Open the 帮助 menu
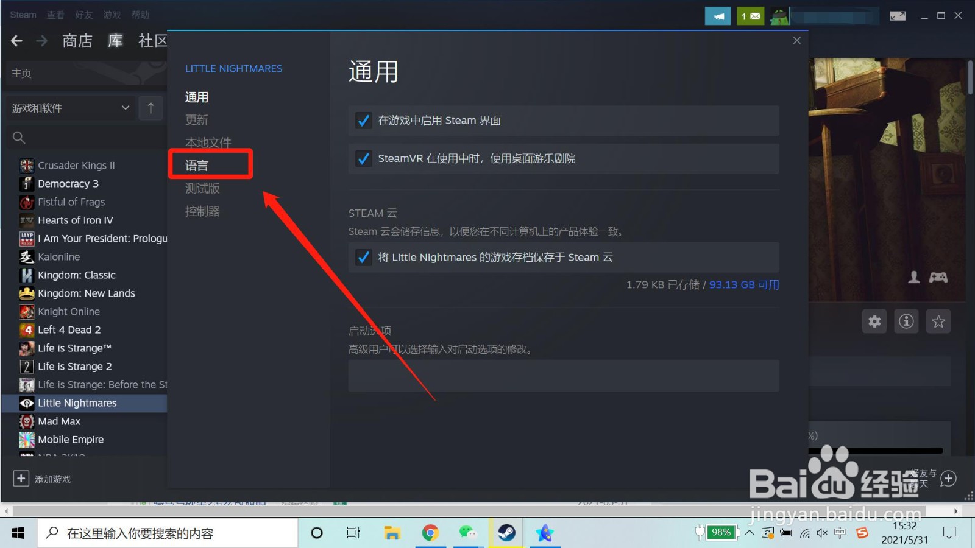The width and height of the screenshot is (975, 548). [140, 15]
